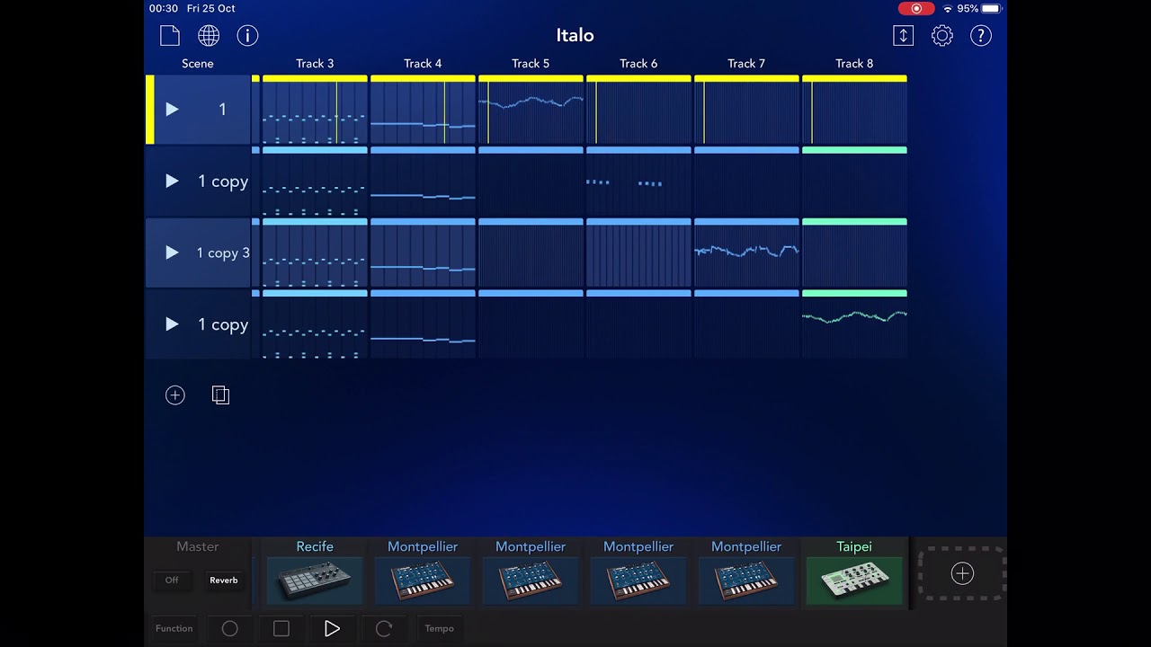Open Track 8 green clip in last scene

854,324
